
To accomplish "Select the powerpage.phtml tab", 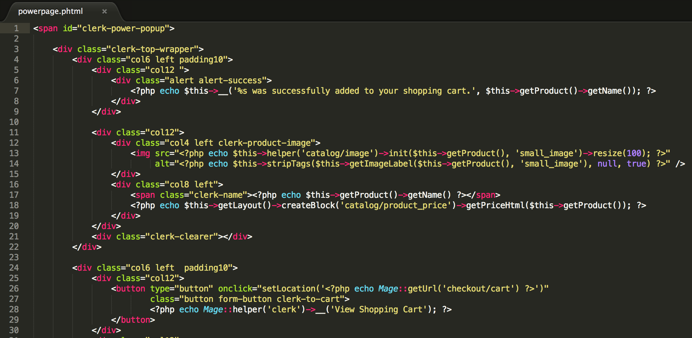I will [50, 11].
